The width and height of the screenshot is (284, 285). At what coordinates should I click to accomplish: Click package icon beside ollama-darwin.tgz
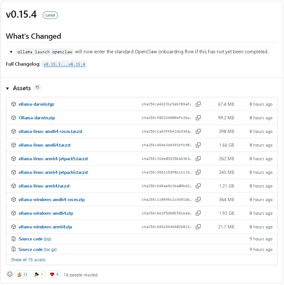click(x=14, y=104)
